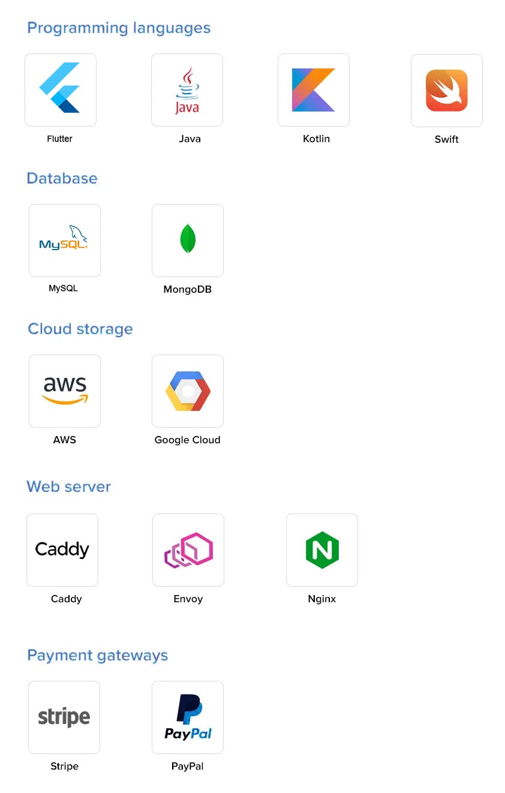This screenshot has width=505, height=793.
Task: Select the Envoy pink hexagons icon
Action: click(x=188, y=550)
